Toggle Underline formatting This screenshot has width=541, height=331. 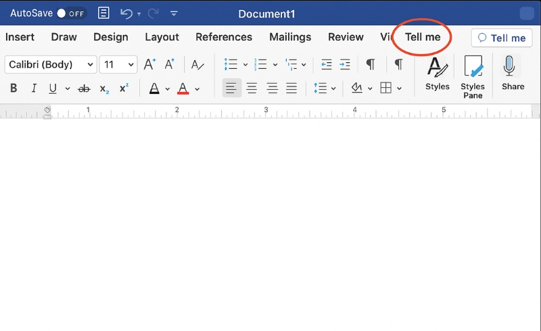[53, 88]
